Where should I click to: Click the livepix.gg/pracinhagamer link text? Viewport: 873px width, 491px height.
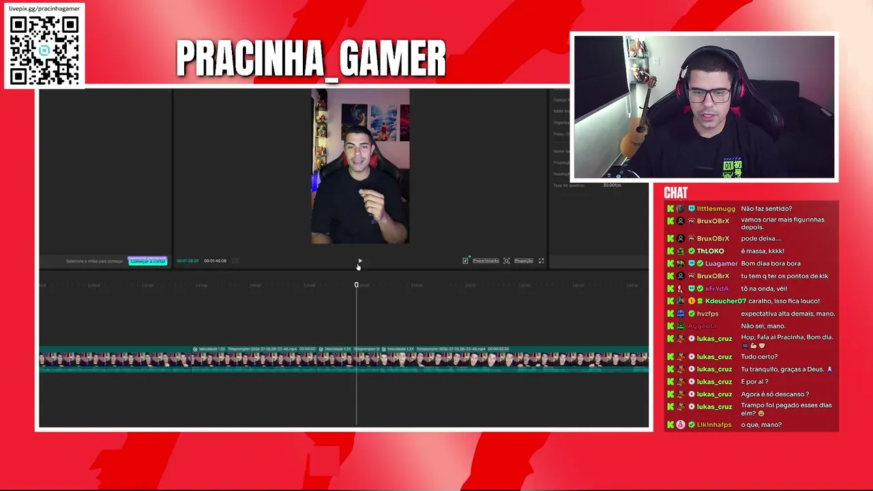point(44,8)
